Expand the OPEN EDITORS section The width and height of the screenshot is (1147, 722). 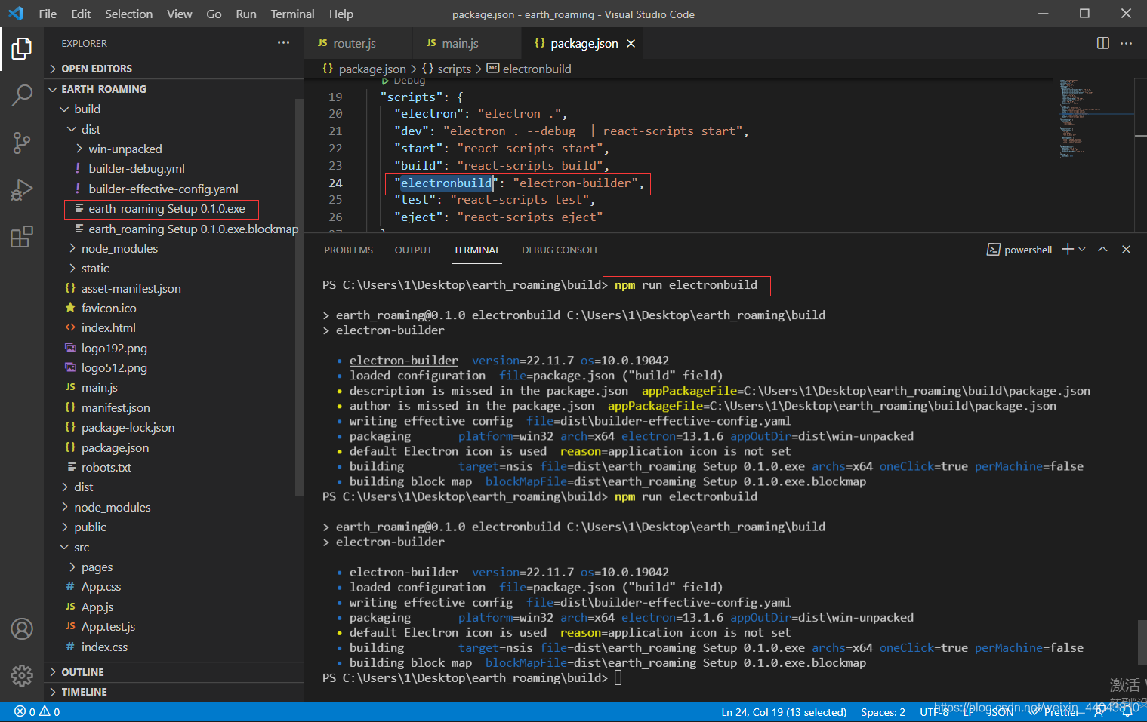174,69
